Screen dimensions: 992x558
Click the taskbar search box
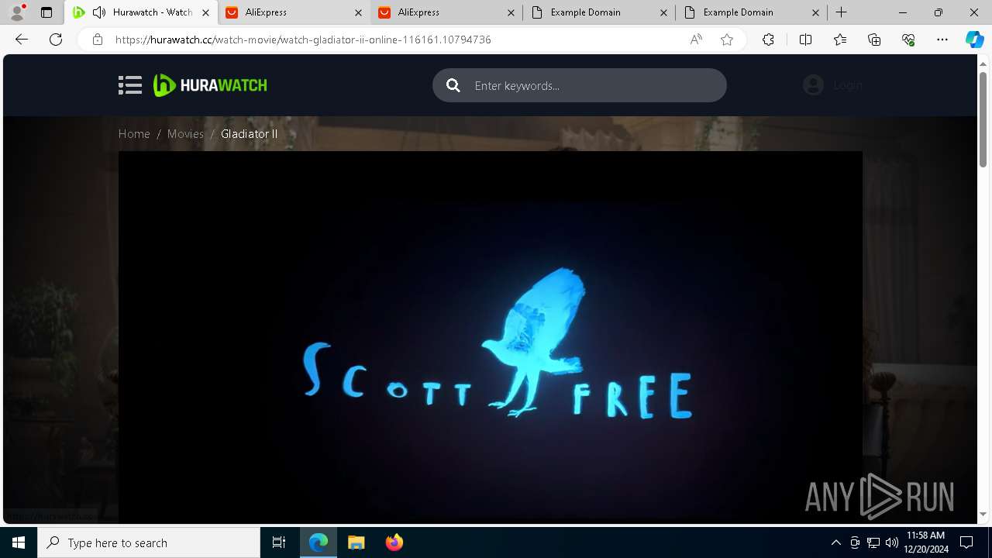(x=149, y=542)
